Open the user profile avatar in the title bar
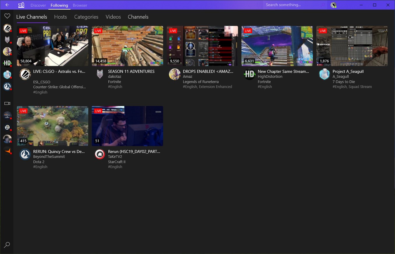The image size is (395, 254). (x=334, y=5)
